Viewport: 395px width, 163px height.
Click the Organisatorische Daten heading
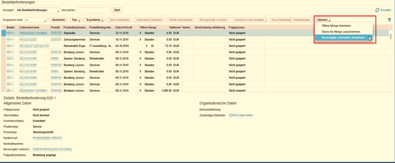click(x=218, y=103)
